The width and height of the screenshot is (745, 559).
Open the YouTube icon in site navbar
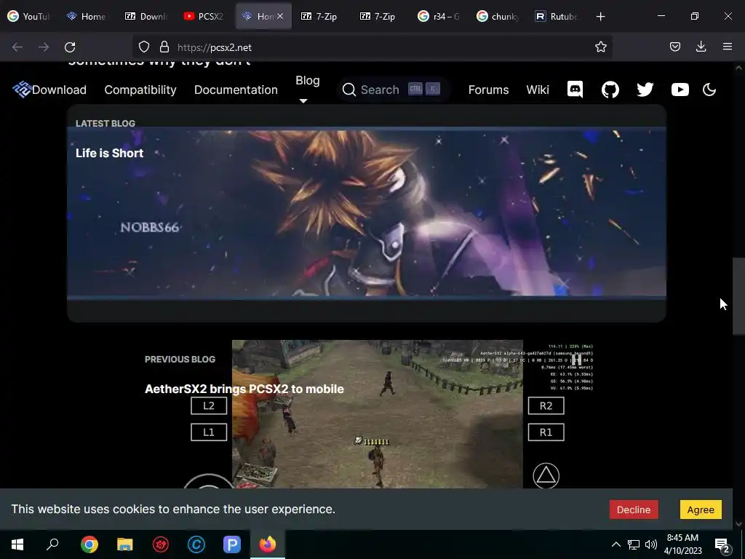(680, 90)
